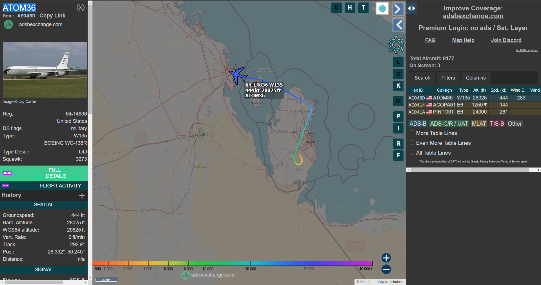
Task: Click the adsbexchange logo in info panel
Action: click(x=8, y=24)
